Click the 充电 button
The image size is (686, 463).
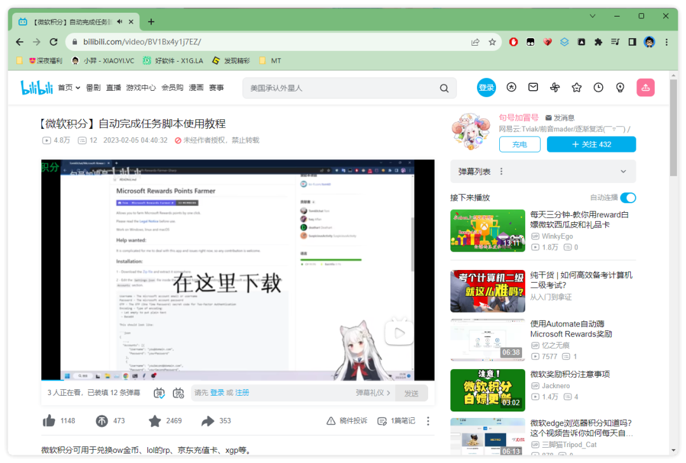[520, 144]
